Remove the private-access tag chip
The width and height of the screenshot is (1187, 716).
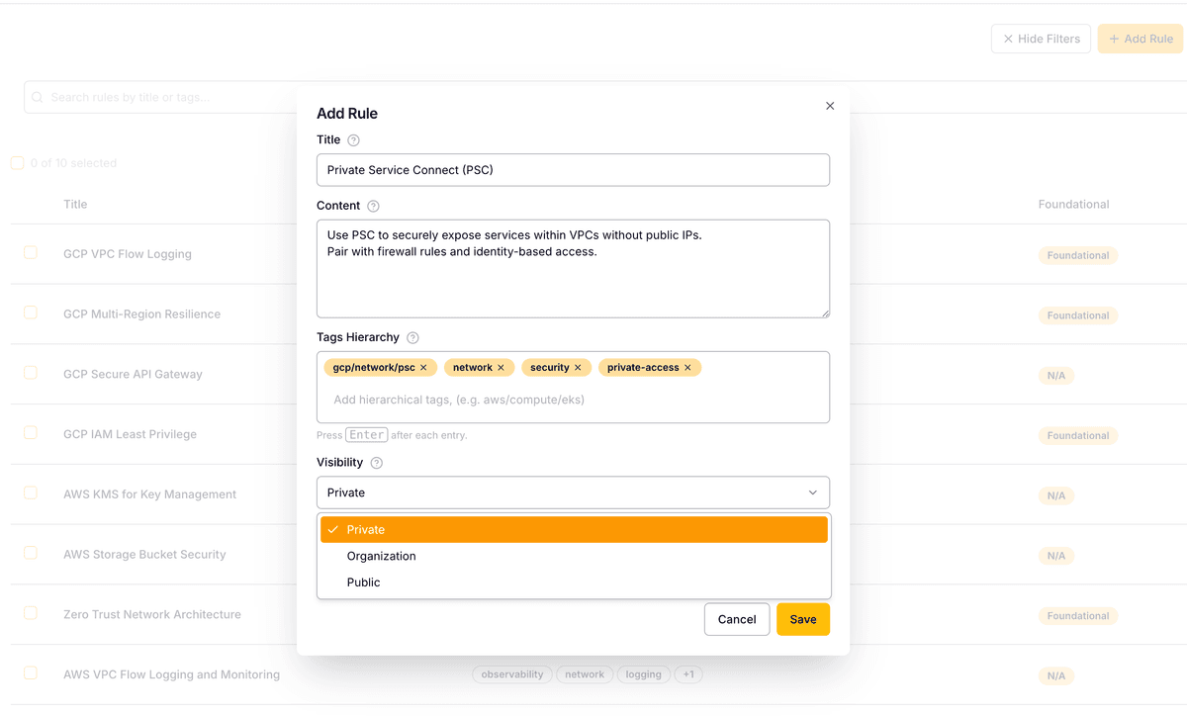687,368
